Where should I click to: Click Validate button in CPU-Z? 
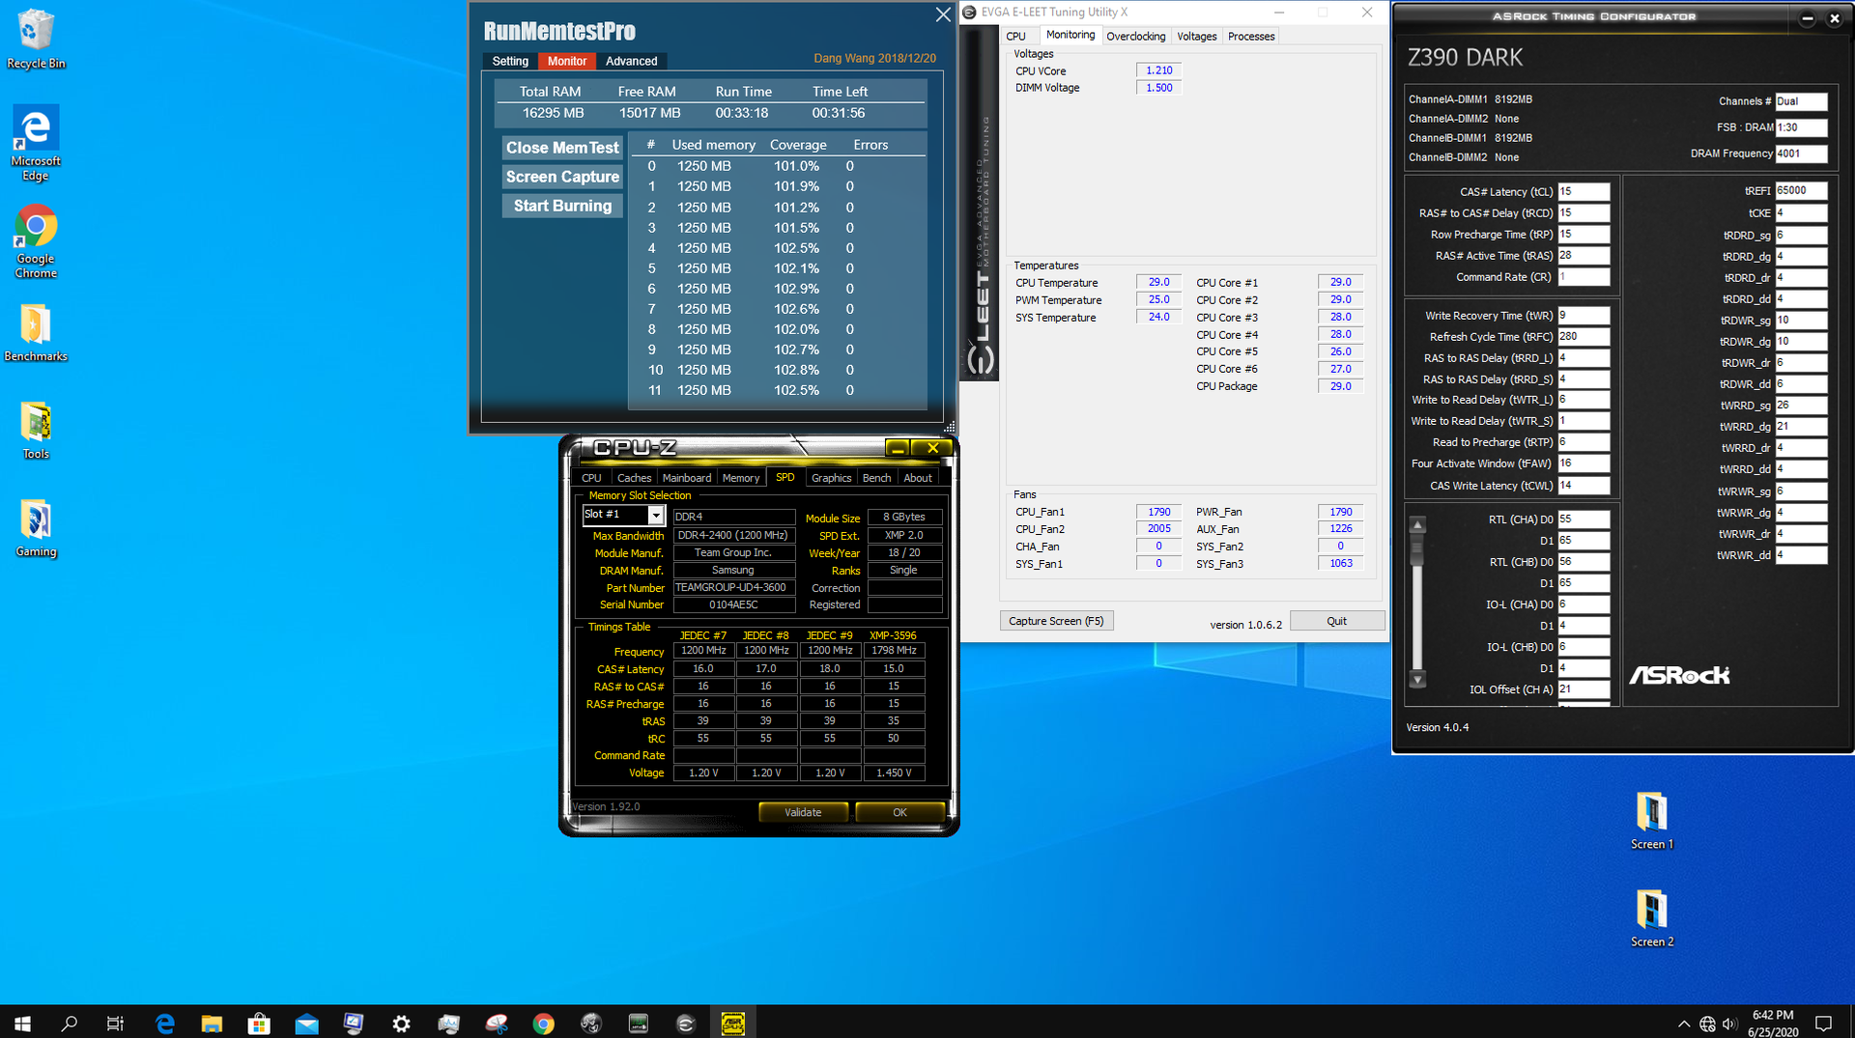803,813
